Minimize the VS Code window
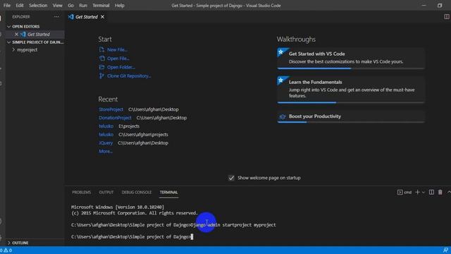 coord(424,6)
